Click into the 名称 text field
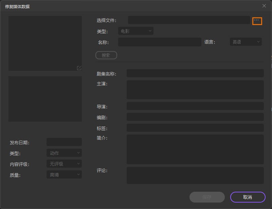This screenshot has height=209, width=272. click(x=159, y=42)
